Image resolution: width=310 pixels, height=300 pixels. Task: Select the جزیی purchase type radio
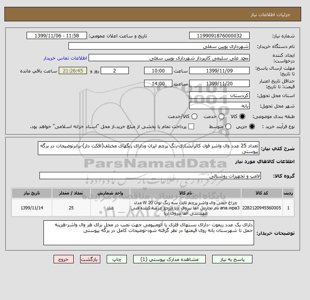click(252, 126)
